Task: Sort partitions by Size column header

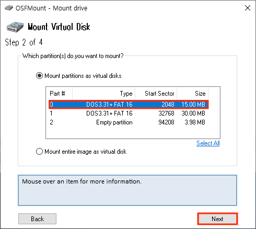Action: coord(193,94)
